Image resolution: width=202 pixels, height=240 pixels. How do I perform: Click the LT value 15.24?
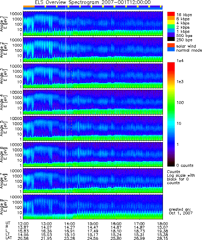point(116,235)
